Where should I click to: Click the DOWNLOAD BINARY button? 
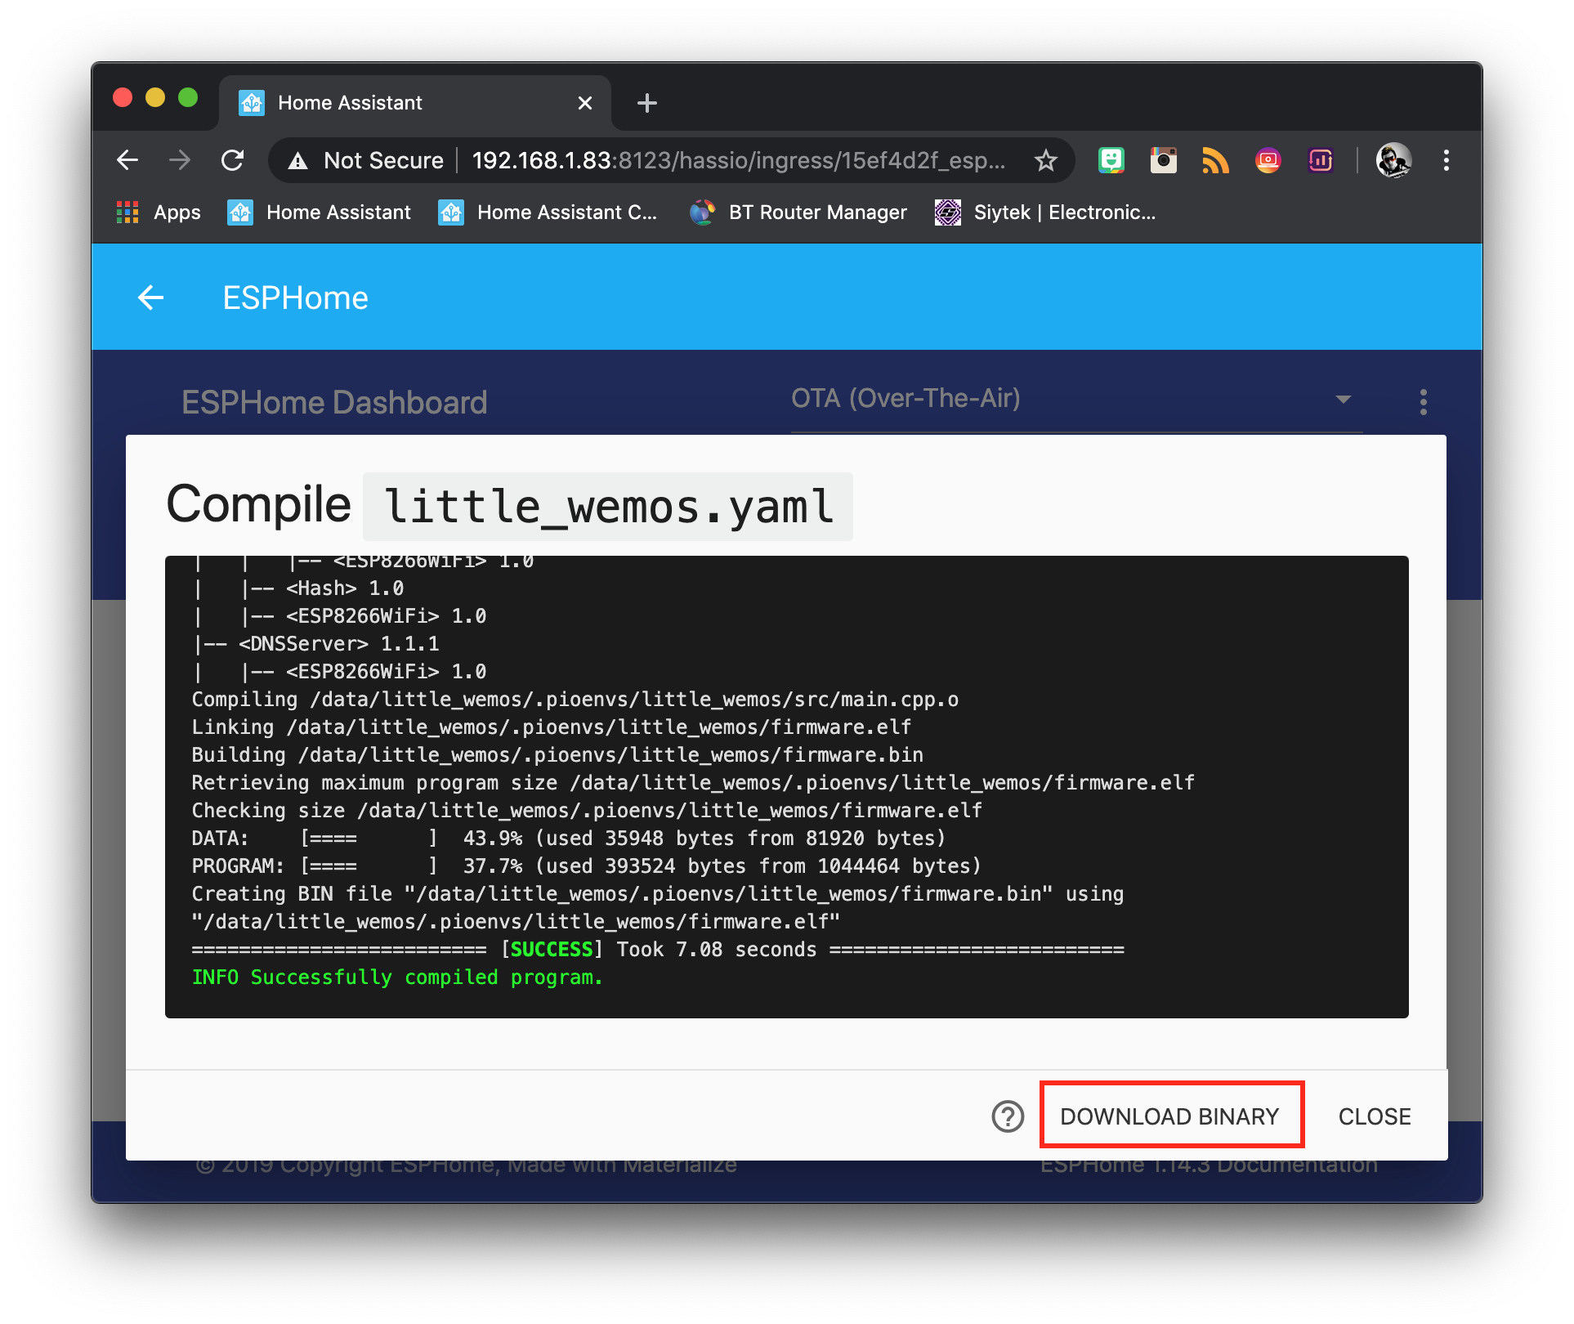[1170, 1116]
